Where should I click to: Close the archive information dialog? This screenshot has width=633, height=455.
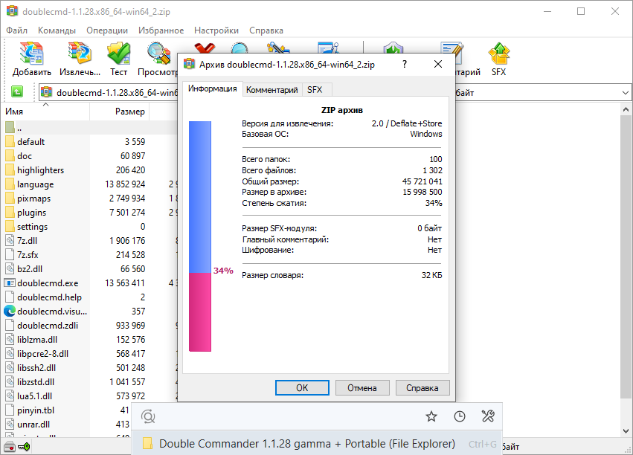[x=438, y=64]
